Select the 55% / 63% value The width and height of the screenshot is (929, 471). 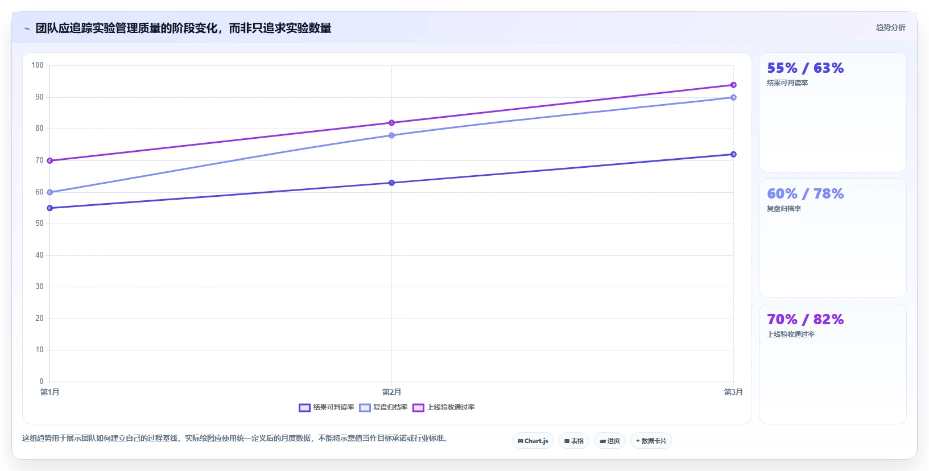[805, 68]
